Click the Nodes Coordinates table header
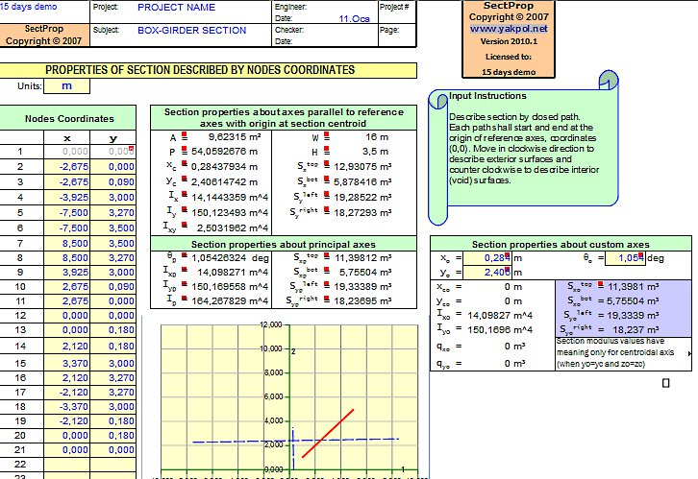698x479 pixels. pyautogui.click(x=69, y=119)
